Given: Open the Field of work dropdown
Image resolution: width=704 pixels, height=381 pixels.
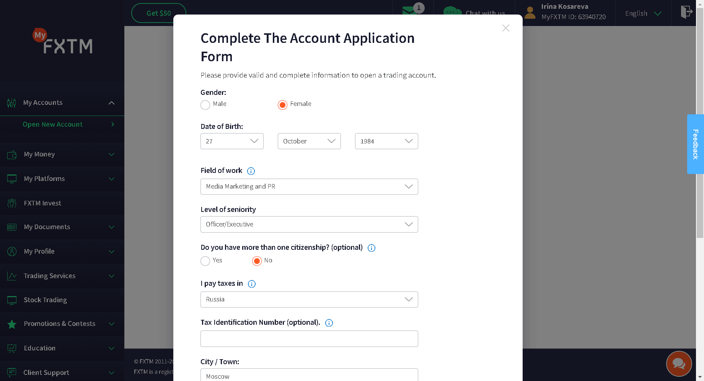Looking at the screenshot, I should tap(309, 187).
